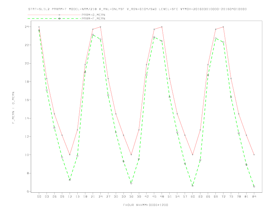The width and height of the screenshot is (277, 214).
Task: Click the red solid legend line sample
Action: point(54,15)
